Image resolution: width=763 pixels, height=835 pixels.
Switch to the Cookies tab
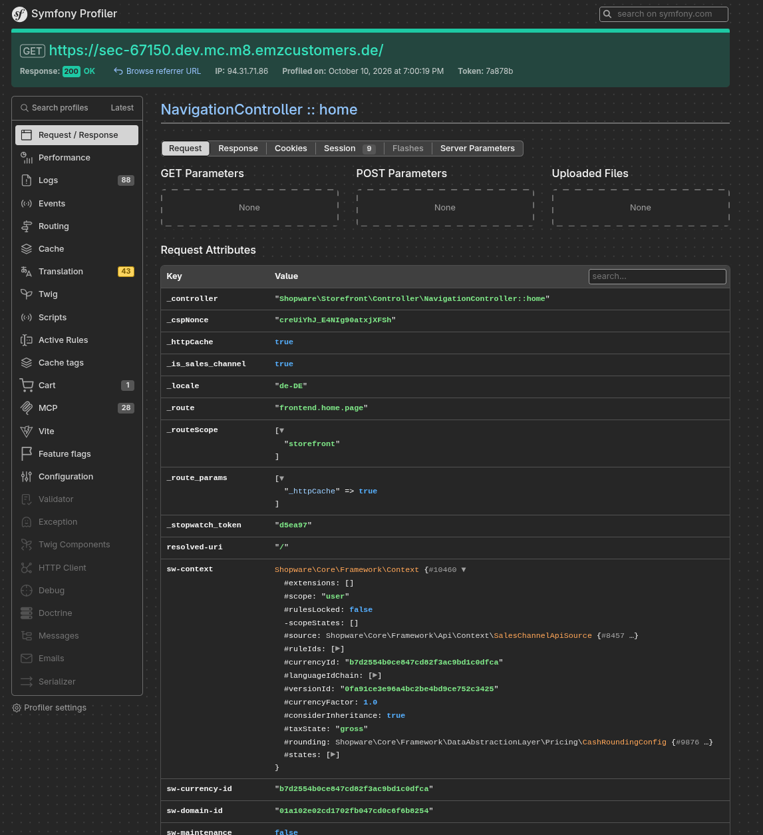tap(291, 148)
